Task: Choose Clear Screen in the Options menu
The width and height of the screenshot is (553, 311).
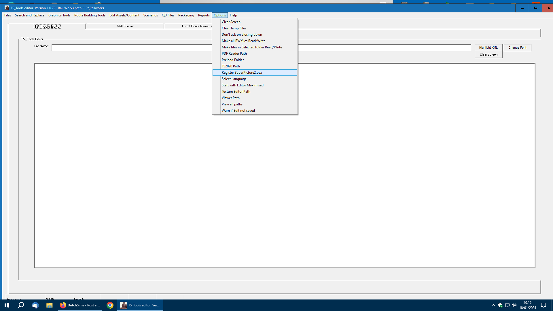Action: point(255,22)
